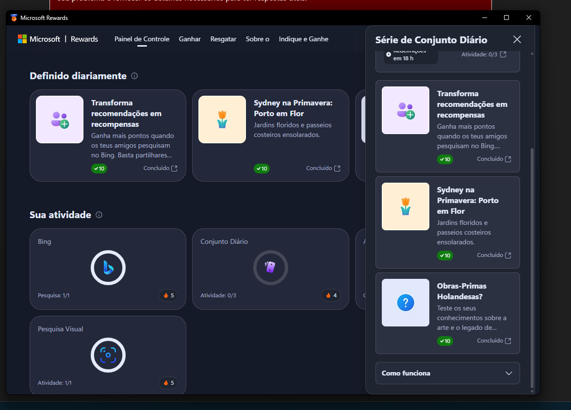Viewport: 571px width, 410px height.
Task: Open tulip thumbnail on main Sydney na Primavera card
Action: [x=222, y=120]
